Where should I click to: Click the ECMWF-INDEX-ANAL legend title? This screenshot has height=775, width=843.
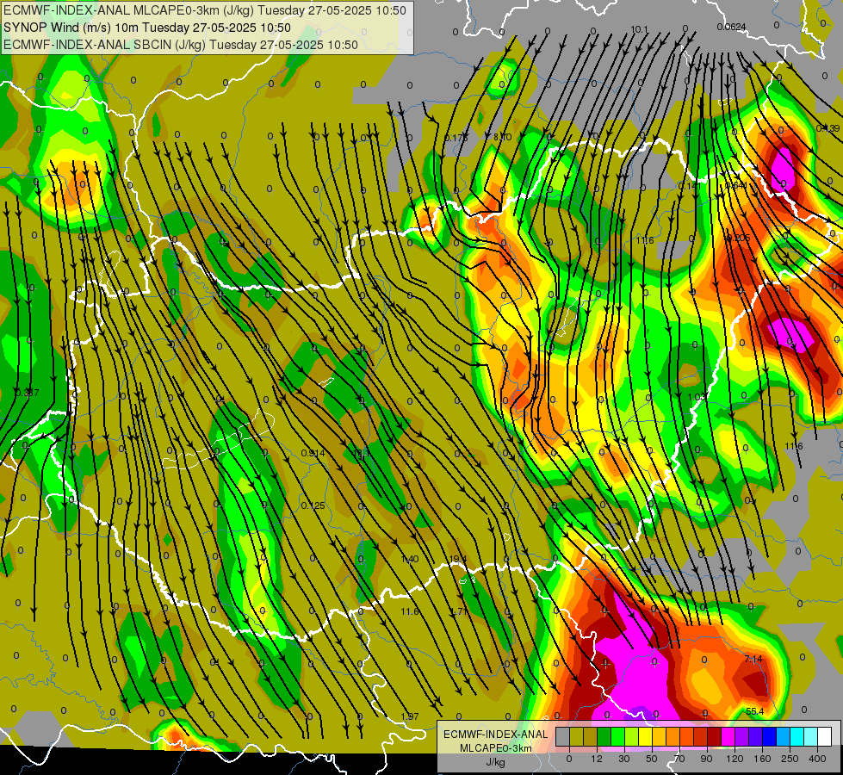(495, 735)
